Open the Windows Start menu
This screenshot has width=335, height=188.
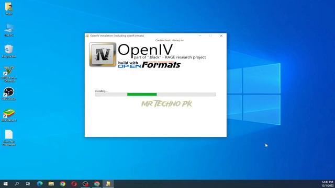5,184
